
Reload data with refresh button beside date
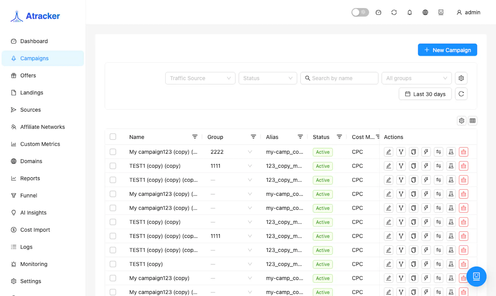click(461, 94)
